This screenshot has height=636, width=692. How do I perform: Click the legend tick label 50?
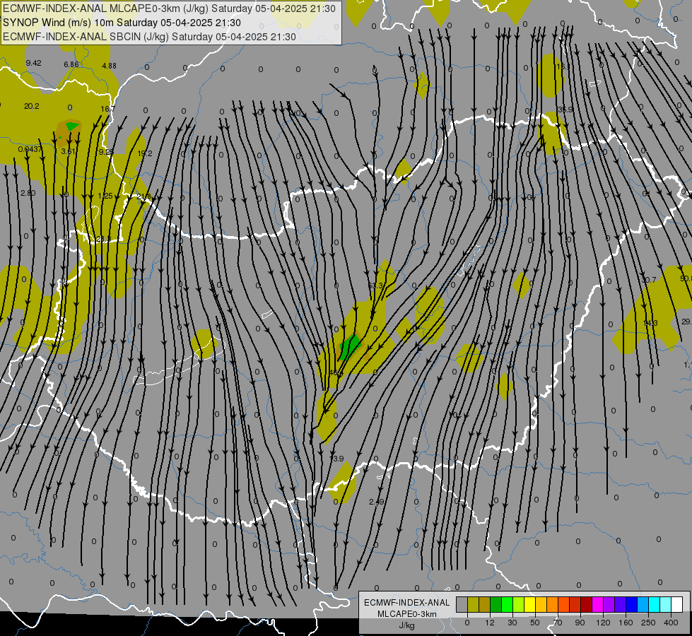pyautogui.click(x=534, y=623)
